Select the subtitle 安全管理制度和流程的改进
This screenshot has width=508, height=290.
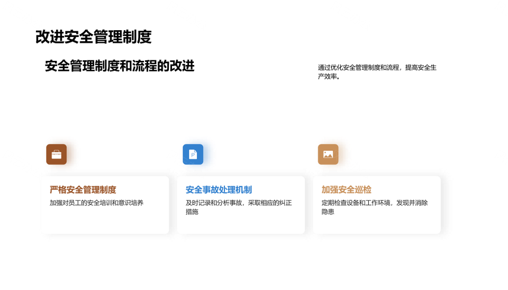point(120,66)
